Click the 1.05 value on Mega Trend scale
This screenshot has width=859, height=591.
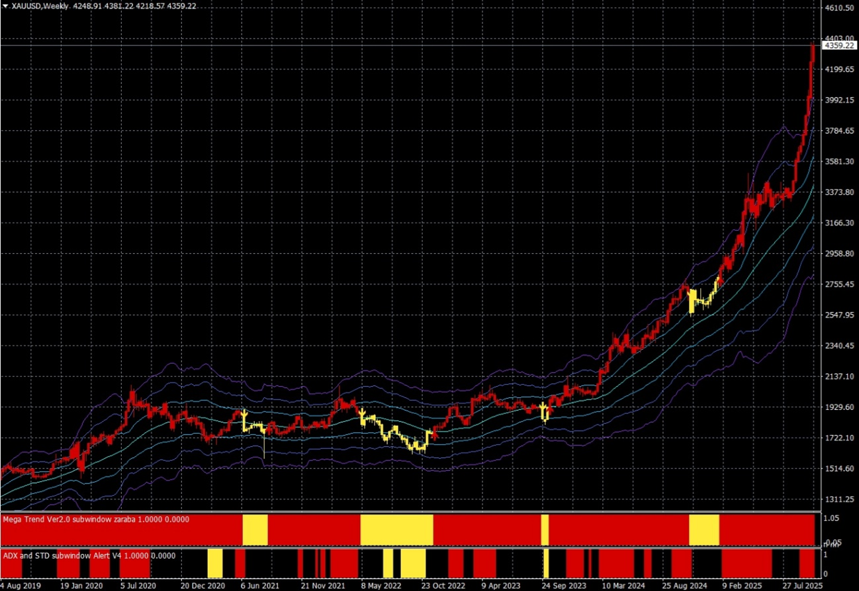point(831,518)
